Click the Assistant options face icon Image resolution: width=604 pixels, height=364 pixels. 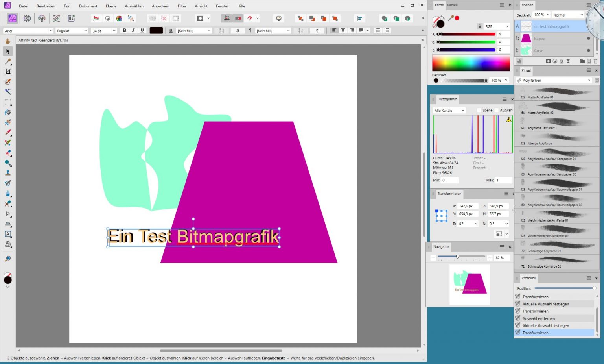(279, 18)
